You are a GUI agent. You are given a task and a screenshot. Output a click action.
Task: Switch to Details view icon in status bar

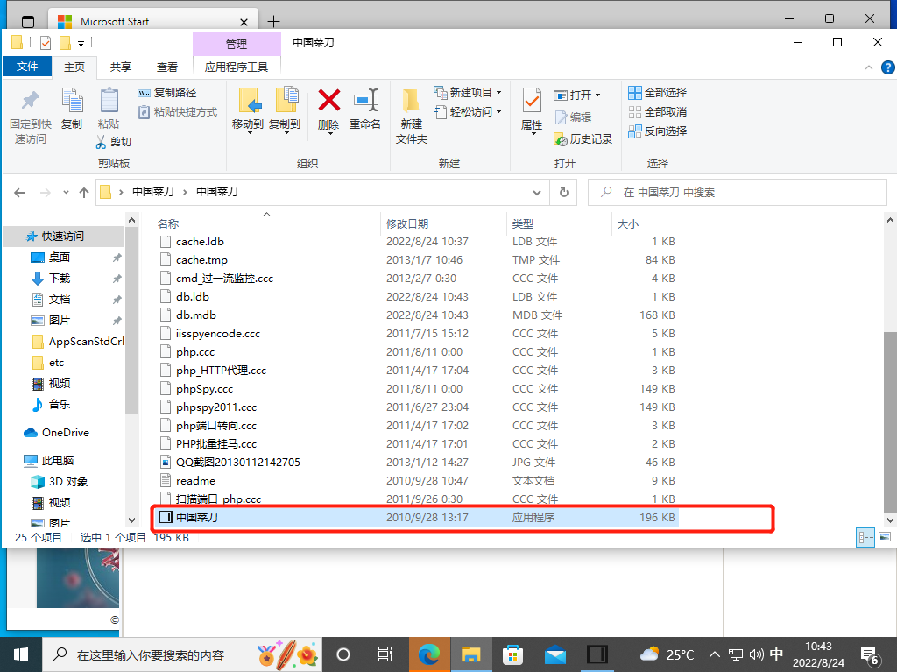pos(865,537)
